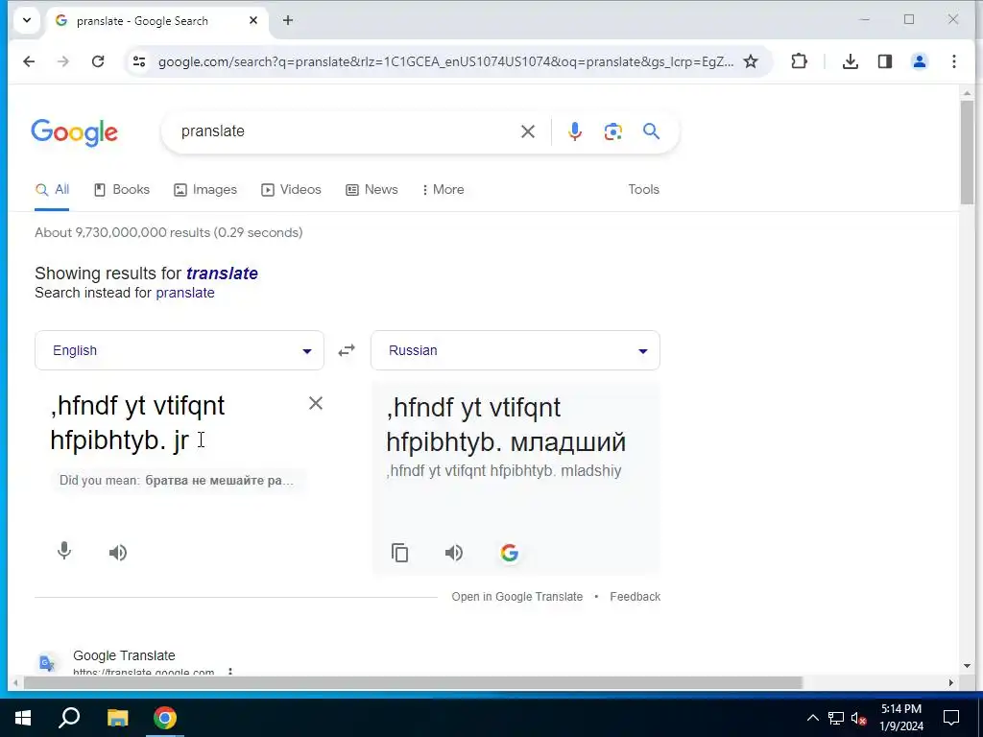Swap source and target languages
The height and width of the screenshot is (737, 983).
(347, 350)
